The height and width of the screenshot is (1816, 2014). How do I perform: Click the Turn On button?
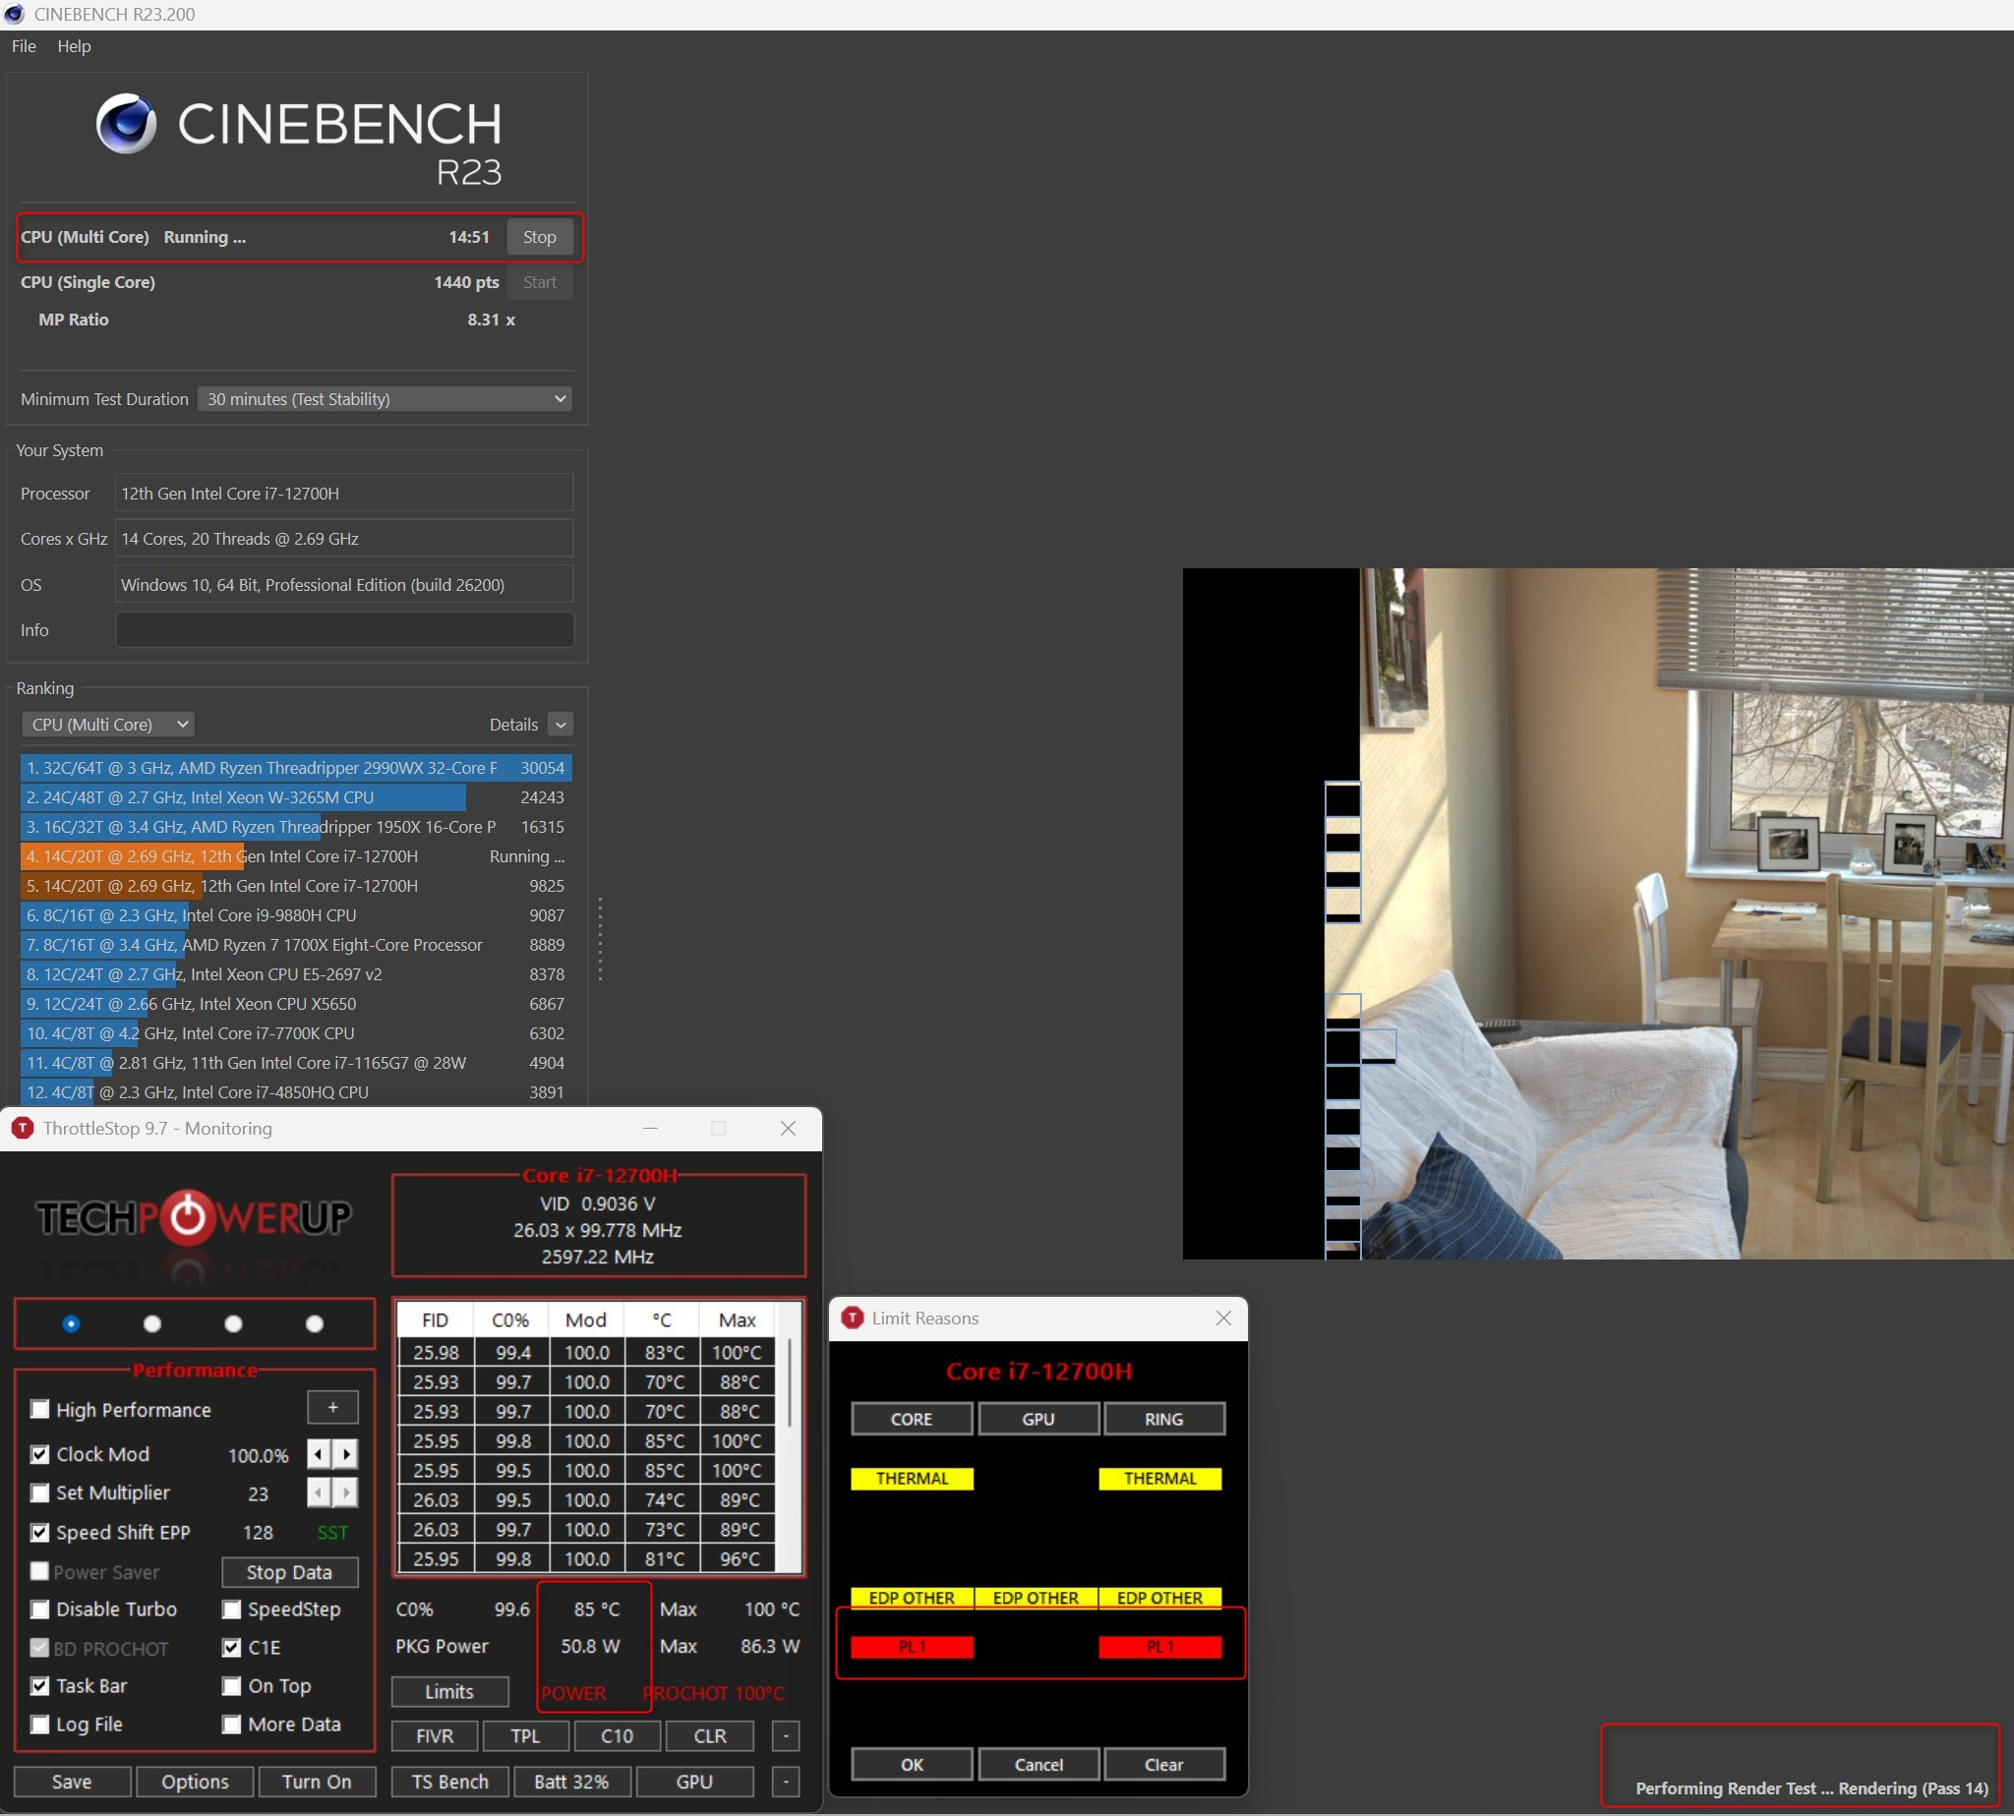tap(318, 1782)
